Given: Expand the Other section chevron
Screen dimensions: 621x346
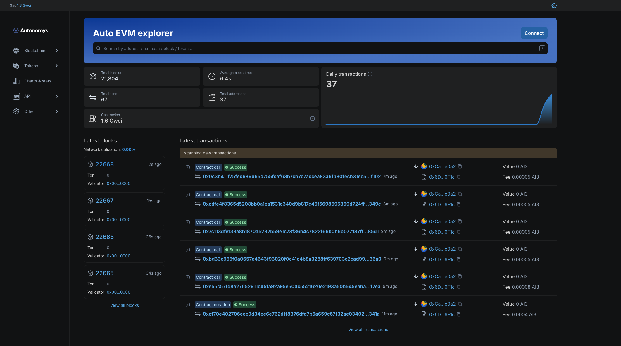Looking at the screenshot, I should click(57, 111).
